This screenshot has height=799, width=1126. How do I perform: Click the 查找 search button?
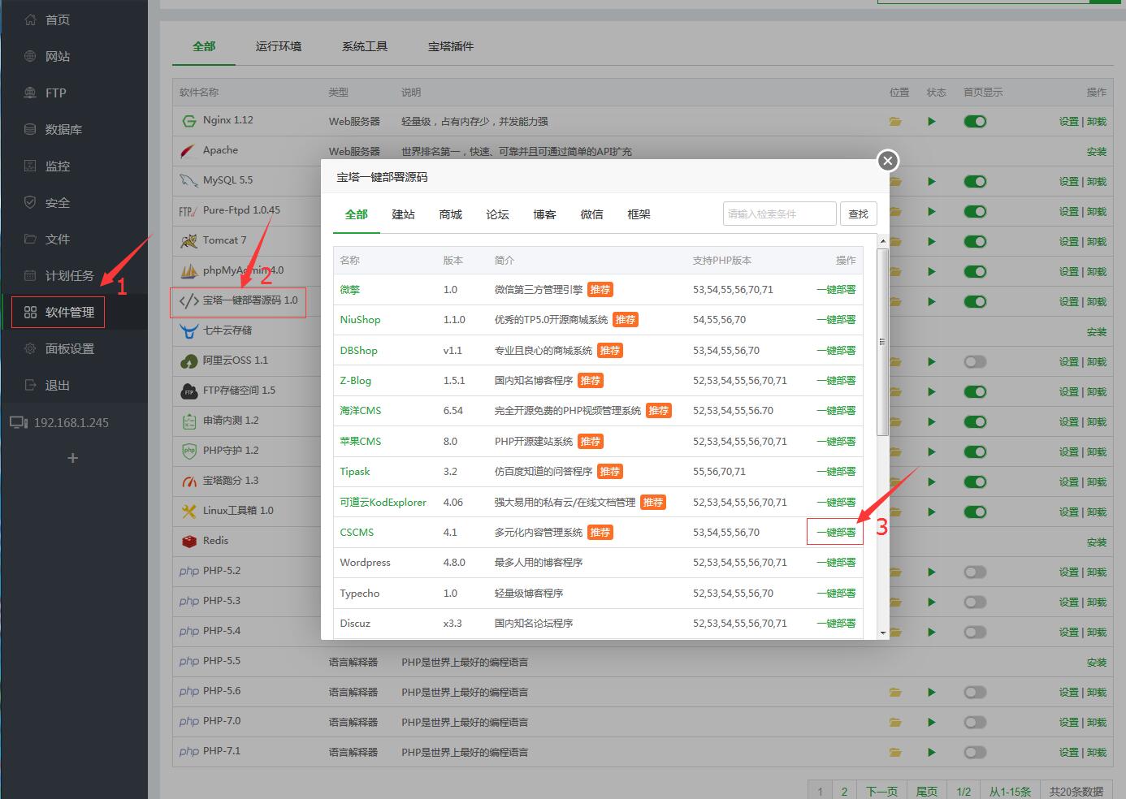click(x=858, y=214)
